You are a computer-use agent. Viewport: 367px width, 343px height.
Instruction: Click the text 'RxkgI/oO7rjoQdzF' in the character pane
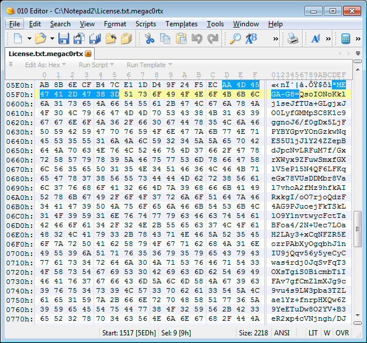pos(309,197)
